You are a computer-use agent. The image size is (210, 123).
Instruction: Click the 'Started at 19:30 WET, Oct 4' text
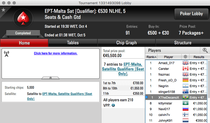tap(66, 26)
